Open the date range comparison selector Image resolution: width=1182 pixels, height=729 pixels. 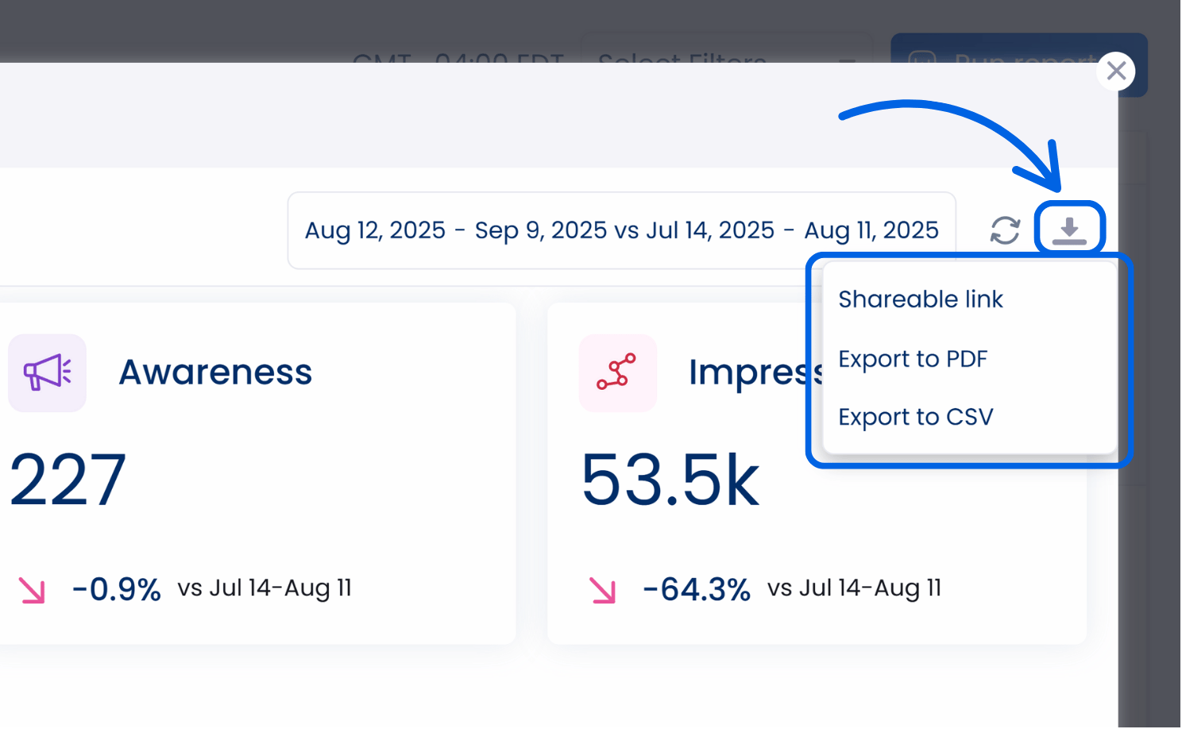(x=622, y=229)
